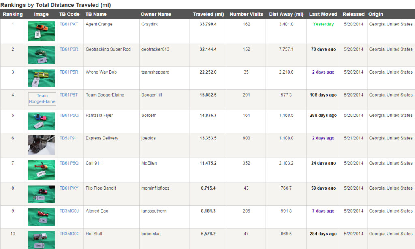The width and height of the screenshot is (415, 249).
Task: Click '2 days ago' for Wrong Way Bob
Action: 323,72
